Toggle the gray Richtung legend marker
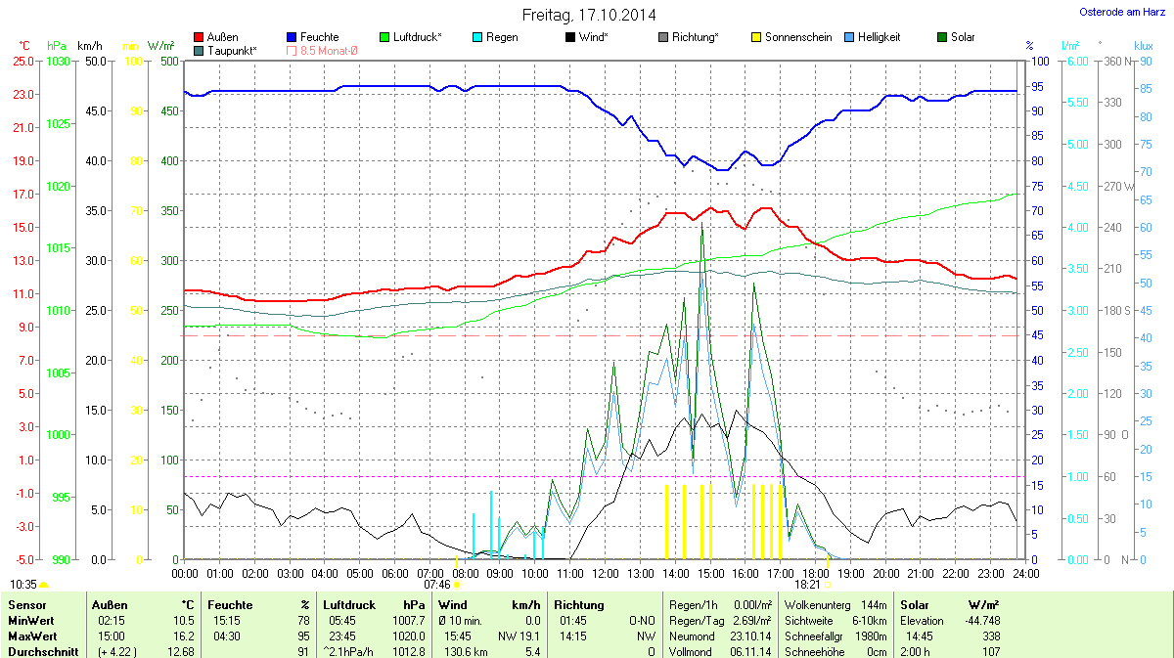The width and height of the screenshot is (1174, 658). 663,37
